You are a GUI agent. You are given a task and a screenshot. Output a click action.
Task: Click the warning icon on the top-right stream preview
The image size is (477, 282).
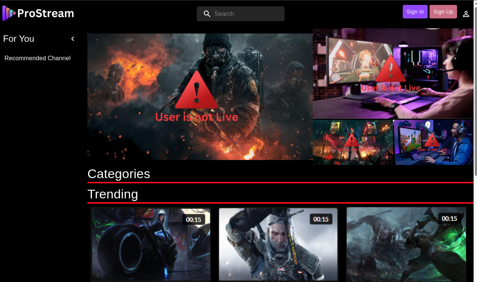click(x=391, y=70)
